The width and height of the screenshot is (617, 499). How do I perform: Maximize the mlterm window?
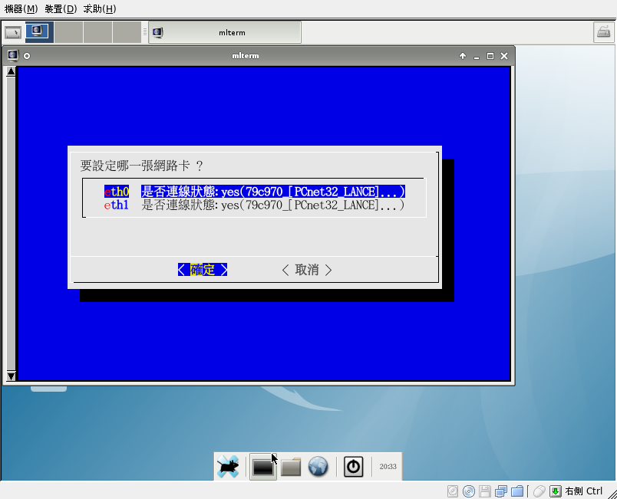tap(490, 56)
